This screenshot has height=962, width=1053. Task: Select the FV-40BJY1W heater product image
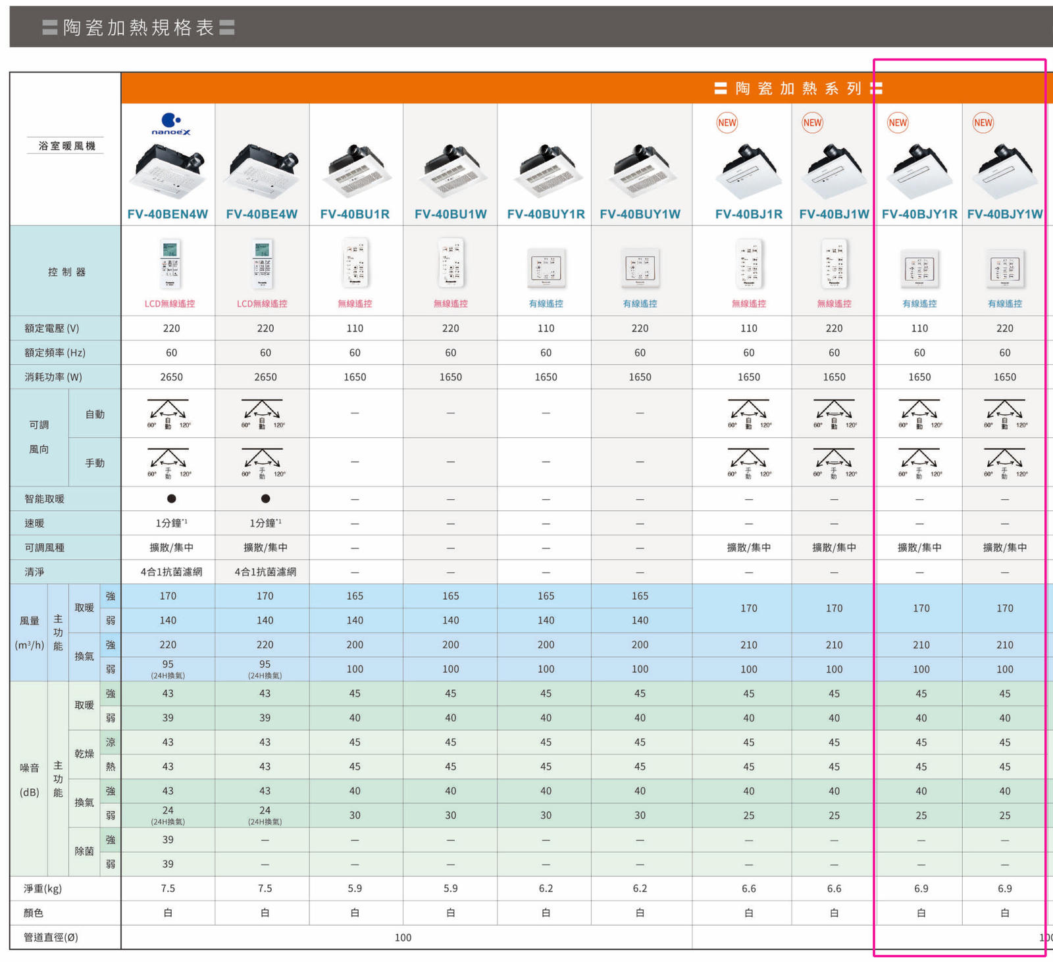click(x=1005, y=171)
